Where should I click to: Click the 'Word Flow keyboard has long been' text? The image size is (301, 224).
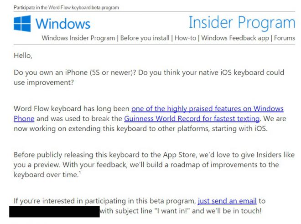click(72, 109)
